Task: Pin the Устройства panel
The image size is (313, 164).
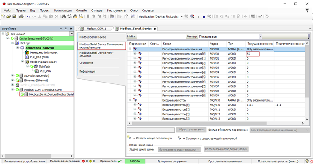Action: 66,29
